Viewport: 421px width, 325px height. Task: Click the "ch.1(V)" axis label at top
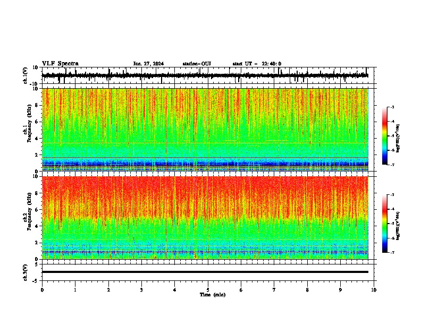(x=26, y=75)
